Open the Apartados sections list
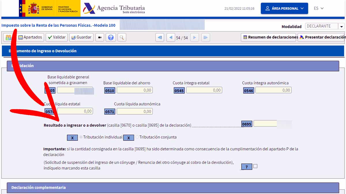346x194 pixels. pyautogui.click(x=30, y=37)
